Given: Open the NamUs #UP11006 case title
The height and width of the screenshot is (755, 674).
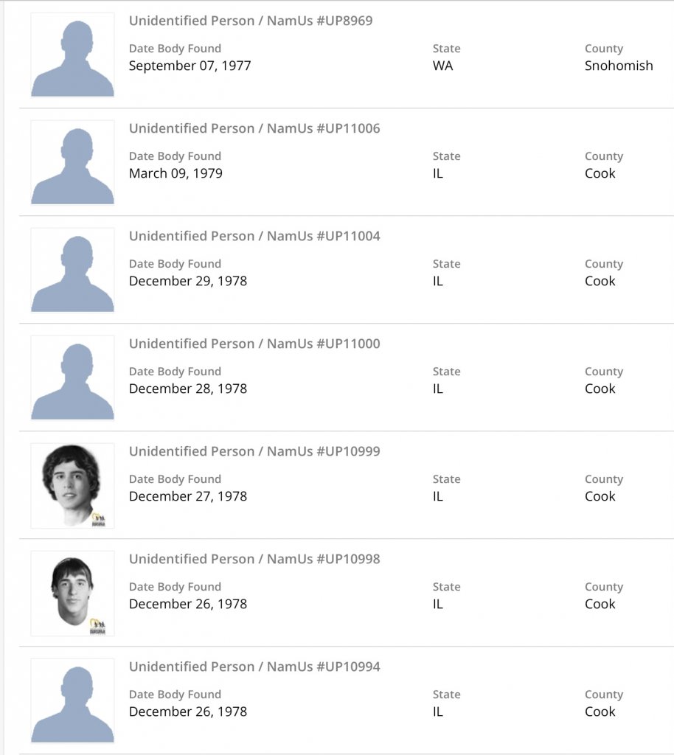Looking at the screenshot, I should [254, 128].
